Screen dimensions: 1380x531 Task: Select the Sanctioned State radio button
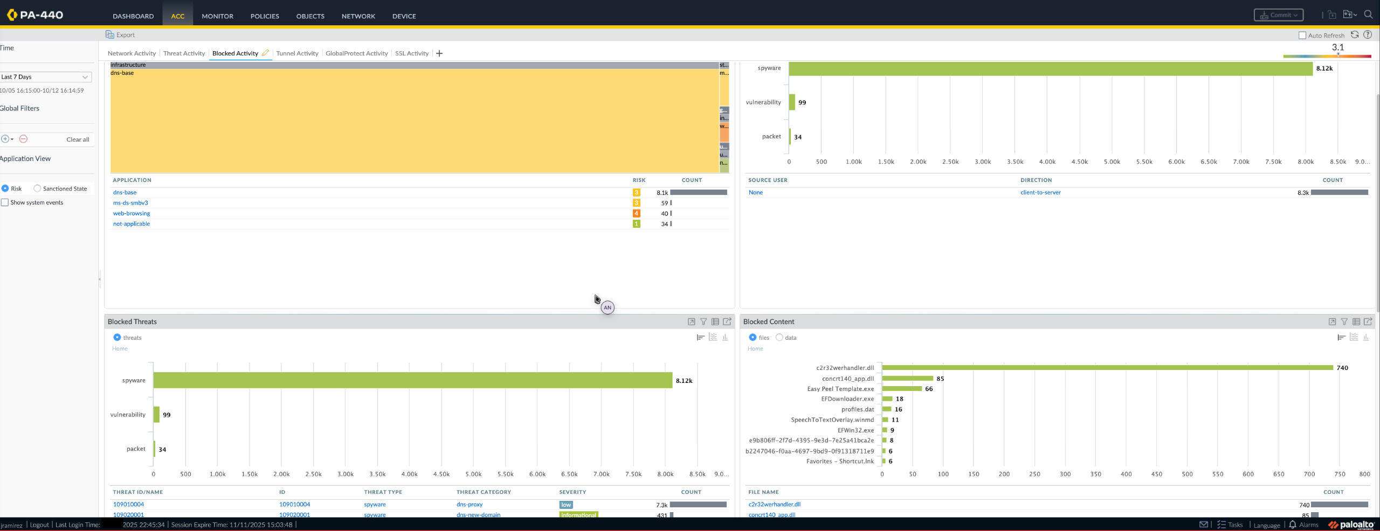pos(37,188)
